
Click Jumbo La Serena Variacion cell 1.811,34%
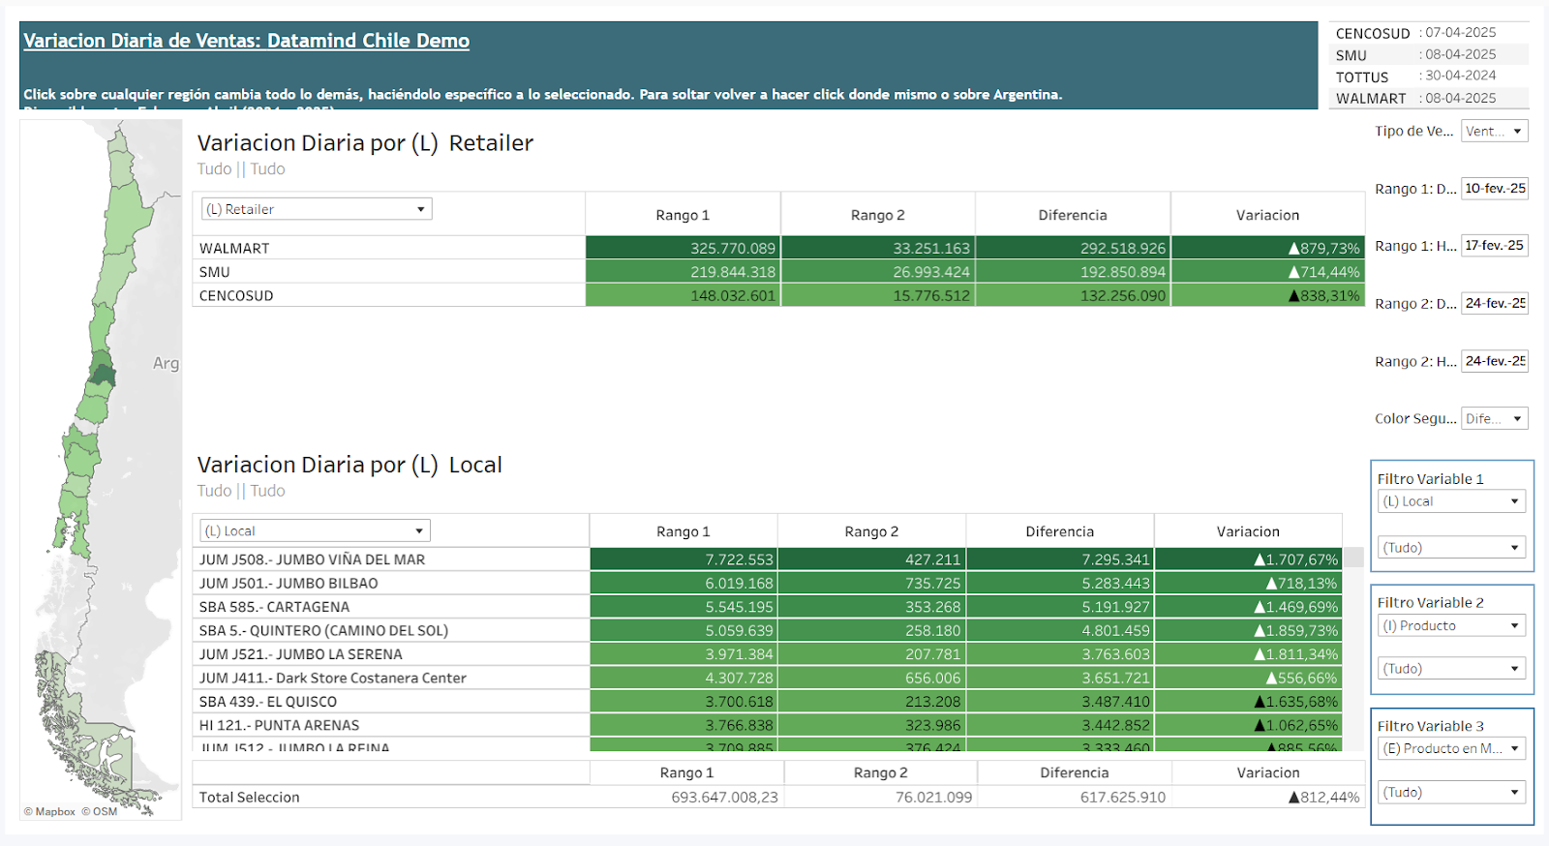1248,654
